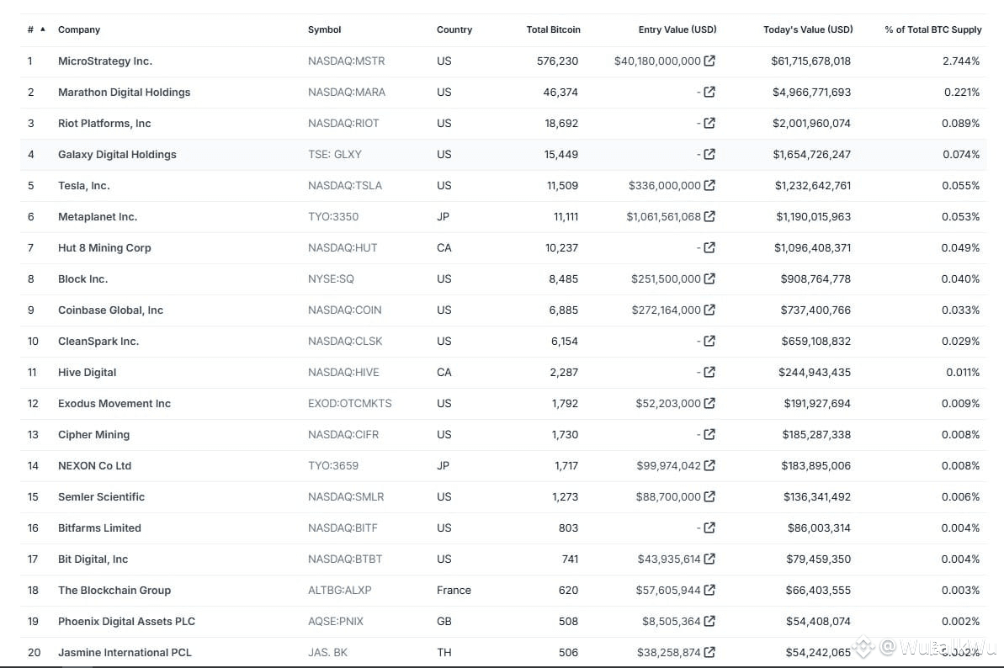Click the EXOD:OTCMKTS ticker symbol

tap(349, 403)
